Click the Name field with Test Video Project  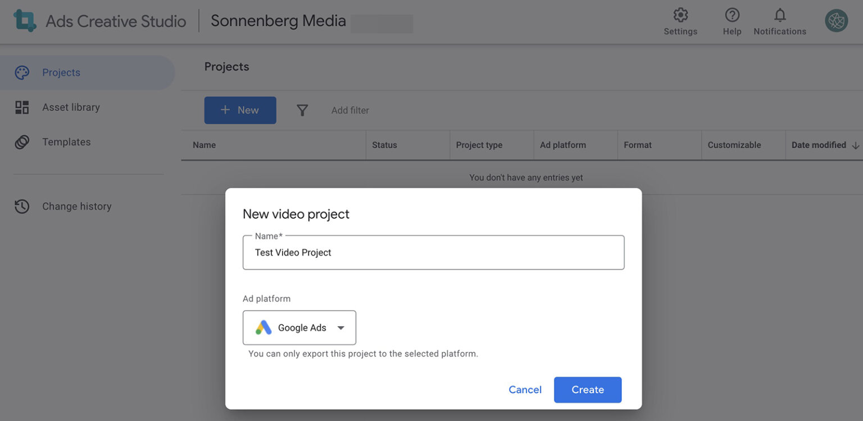[x=433, y=253]
